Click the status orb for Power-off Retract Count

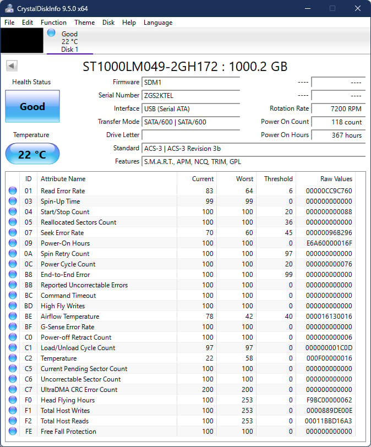coord(13,337)
